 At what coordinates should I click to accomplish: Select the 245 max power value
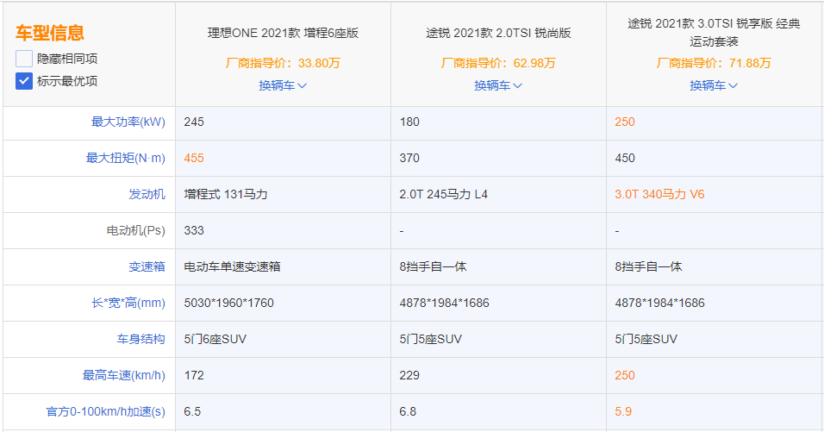pyautogui.click(x=194, y=122)
